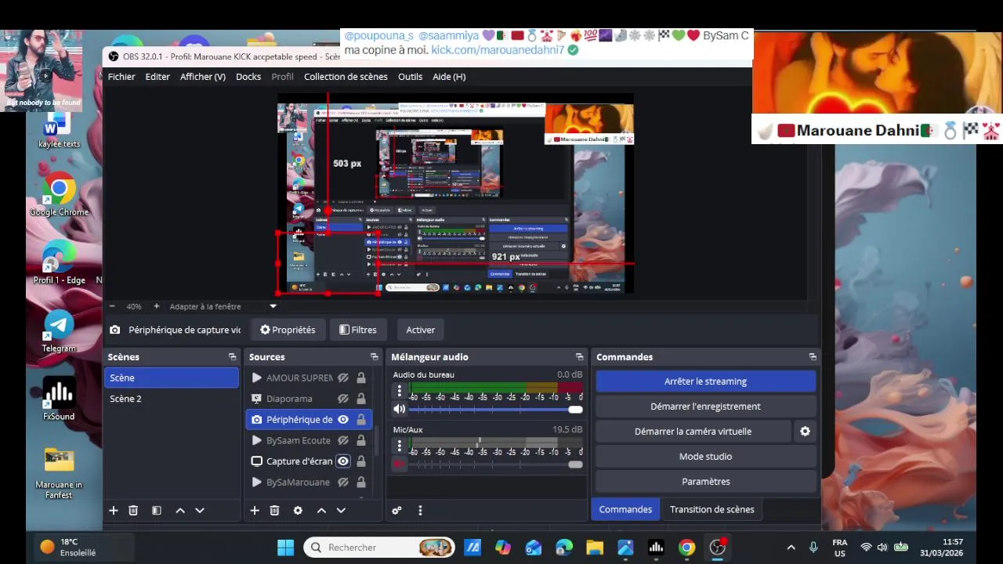Move the selected scene up
The width and height of the screenshot is (1003, 564).
180,510
